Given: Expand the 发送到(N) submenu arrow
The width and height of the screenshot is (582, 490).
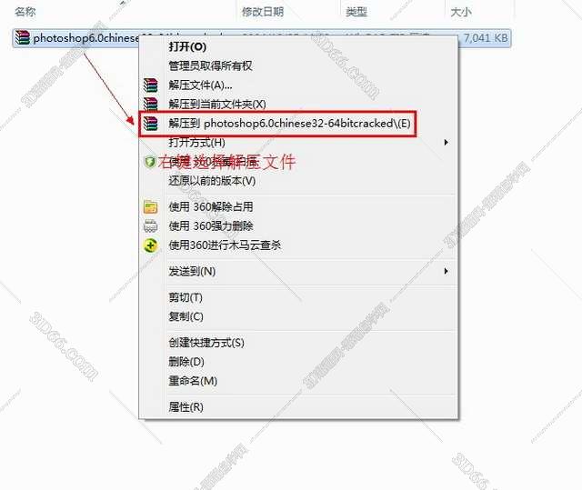Looking at the screenshot, I should coord(447,271).
